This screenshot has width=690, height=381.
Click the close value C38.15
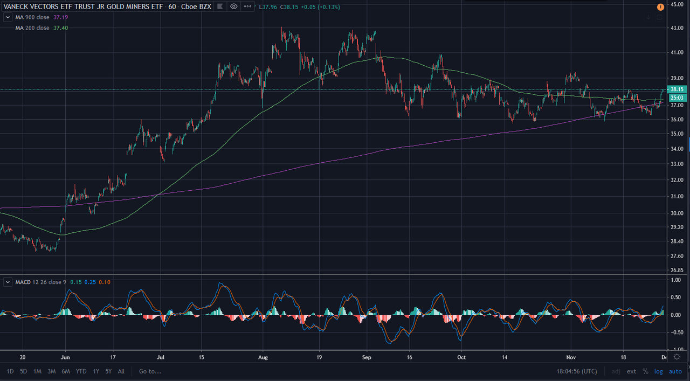click(x=288, y=7)
